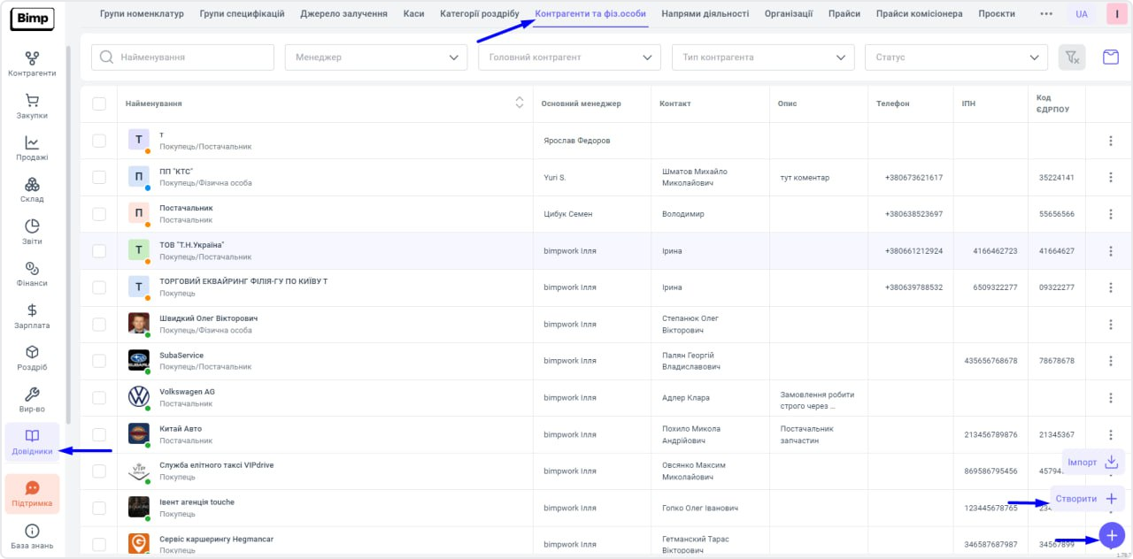
Task: Open the Закупки shopping cart section
Action: click(x=32, y=106)
